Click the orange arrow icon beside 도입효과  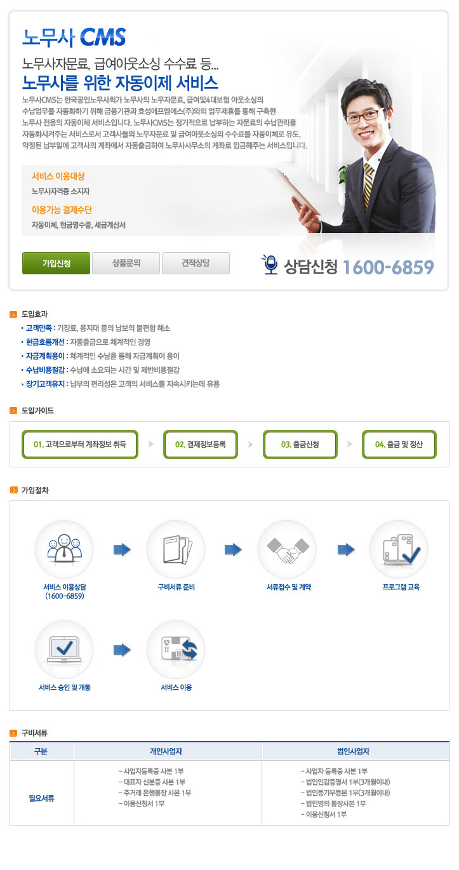[x=13, y=314]
